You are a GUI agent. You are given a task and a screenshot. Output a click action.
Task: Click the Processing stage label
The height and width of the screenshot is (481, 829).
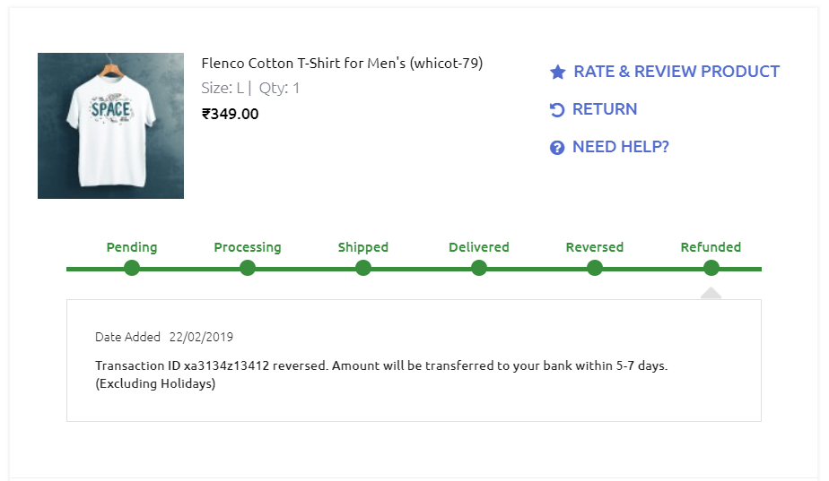point(248,247)
